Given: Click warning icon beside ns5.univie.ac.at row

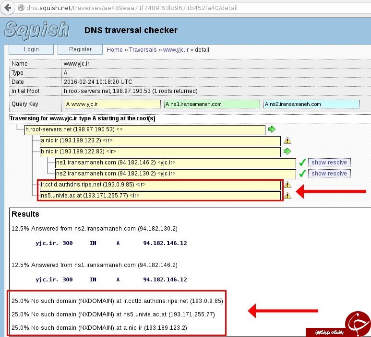Looking at the screenshot, I should 287,196.
